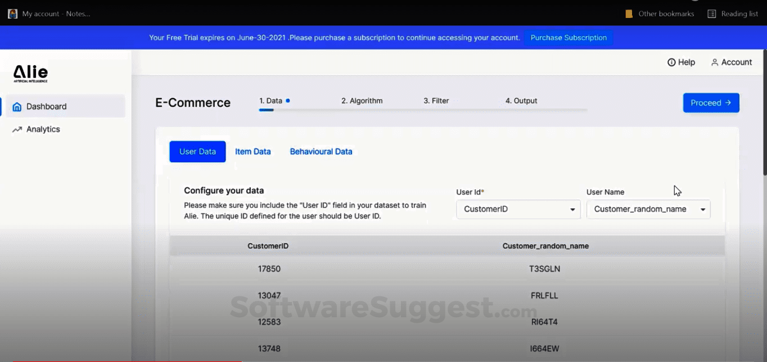Open the Behavioural Data tab

pos(321,151)
